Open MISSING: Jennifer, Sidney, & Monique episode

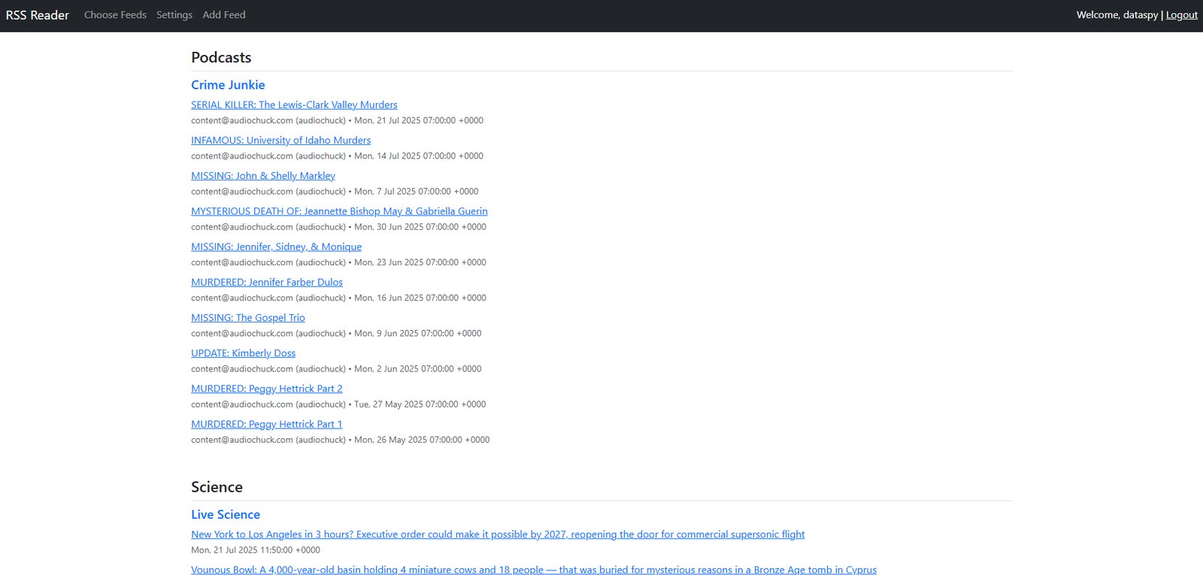[x=276, y=247]
